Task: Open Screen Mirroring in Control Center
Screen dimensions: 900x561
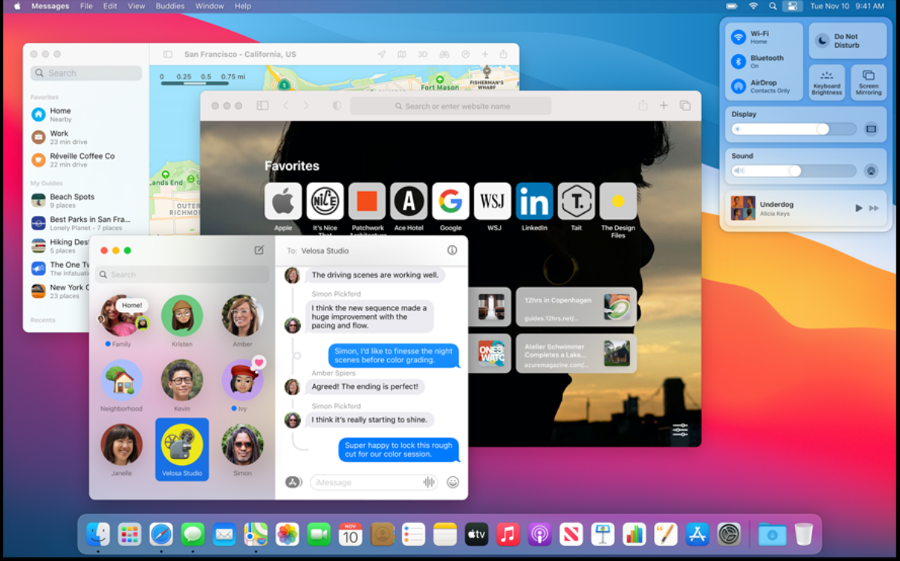Action: pos(868,82)
